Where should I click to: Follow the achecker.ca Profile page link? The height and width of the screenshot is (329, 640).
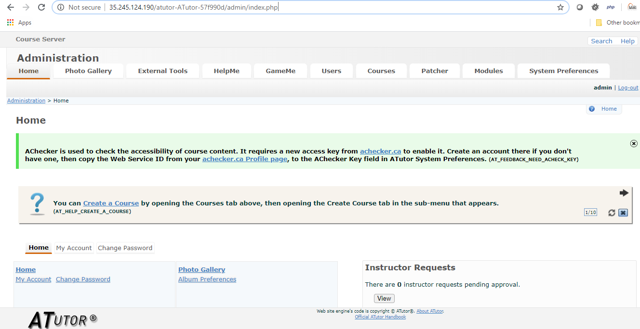click(x=245, y=159)
